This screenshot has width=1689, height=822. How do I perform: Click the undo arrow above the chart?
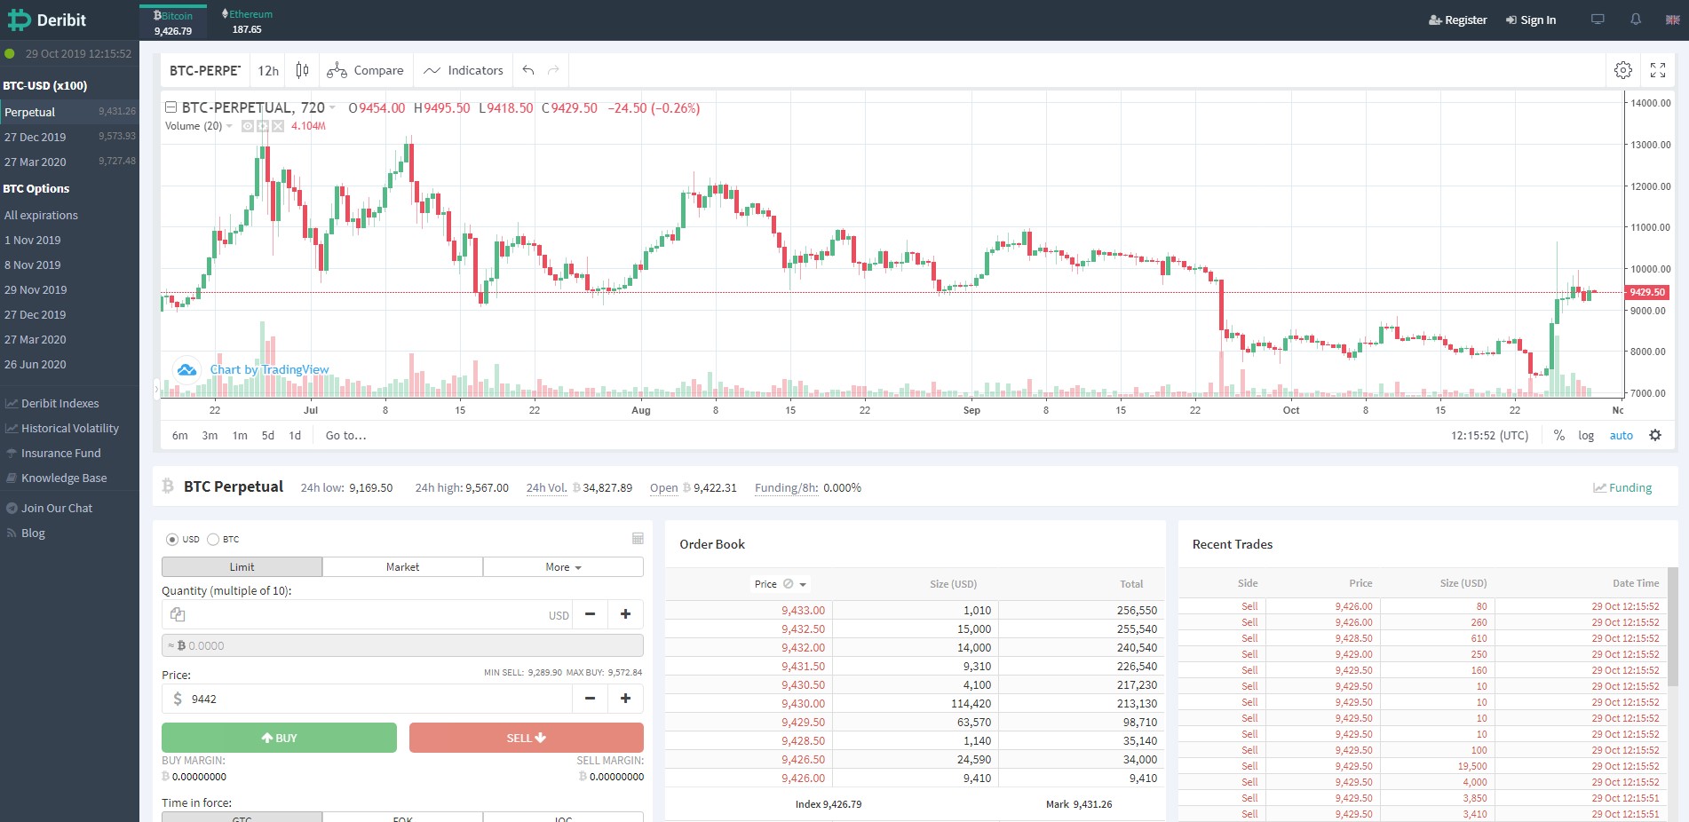527,70
